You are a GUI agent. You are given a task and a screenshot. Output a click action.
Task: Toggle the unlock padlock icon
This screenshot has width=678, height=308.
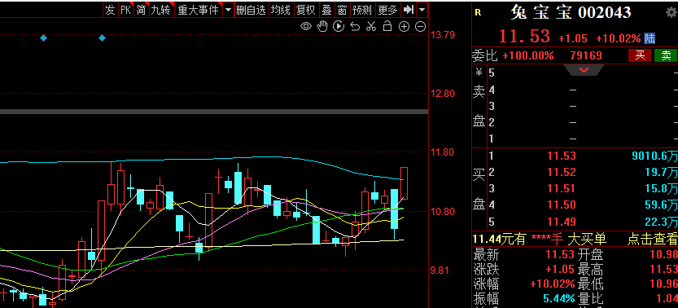click(387, 26)
